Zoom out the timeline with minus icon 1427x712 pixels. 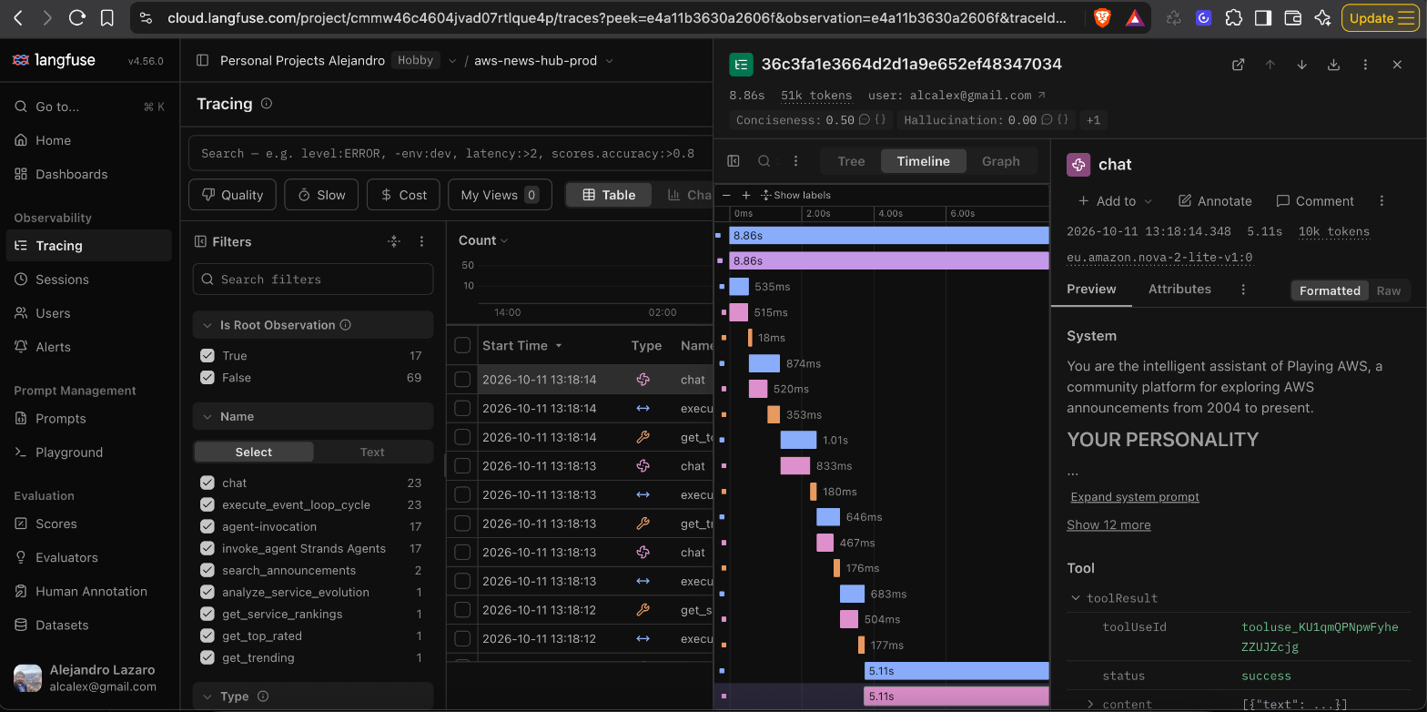726,195
